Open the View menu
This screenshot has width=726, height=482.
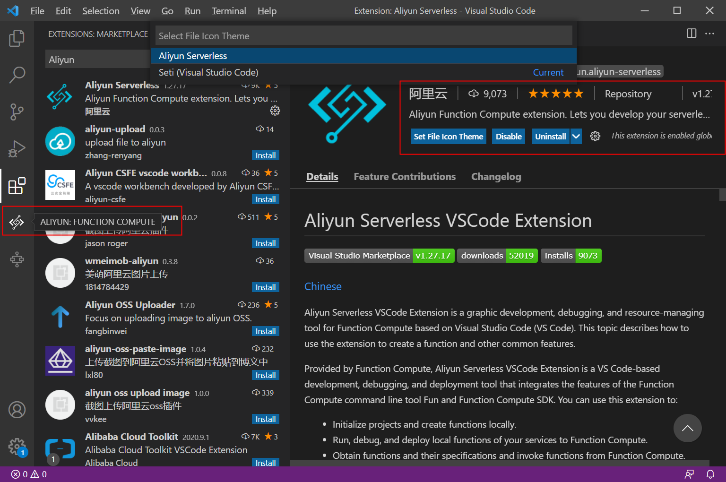(x=140, y=10)
